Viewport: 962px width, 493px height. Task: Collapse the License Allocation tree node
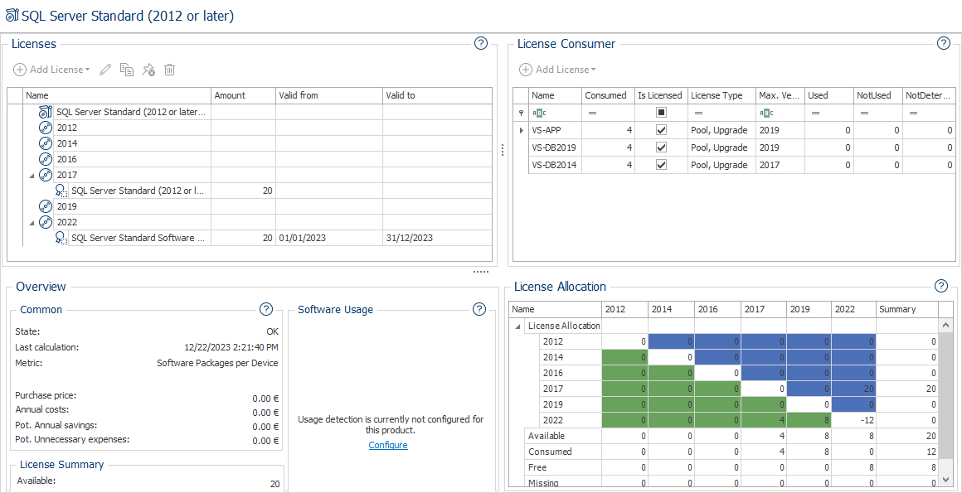[x=518, y=326]
